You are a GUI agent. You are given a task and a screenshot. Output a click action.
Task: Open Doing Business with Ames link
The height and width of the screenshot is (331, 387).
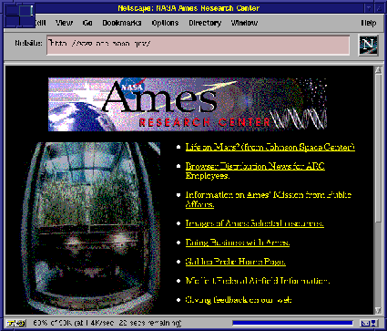click(x=238, y=243)
